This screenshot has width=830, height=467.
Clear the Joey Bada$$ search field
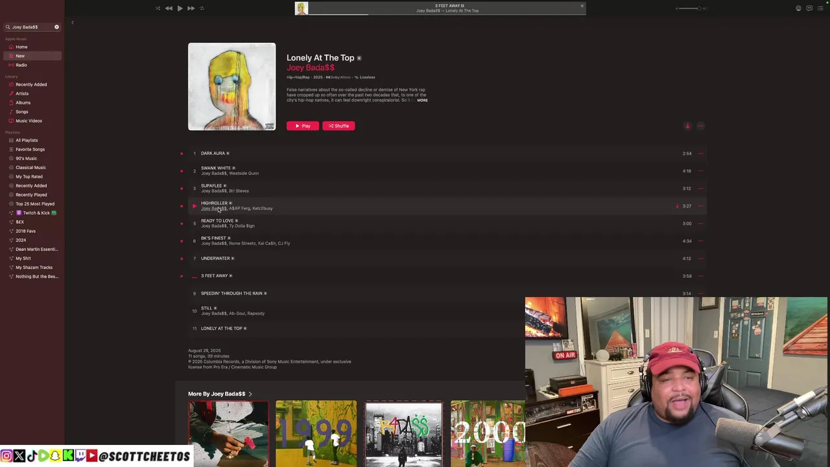pos(56,27)
